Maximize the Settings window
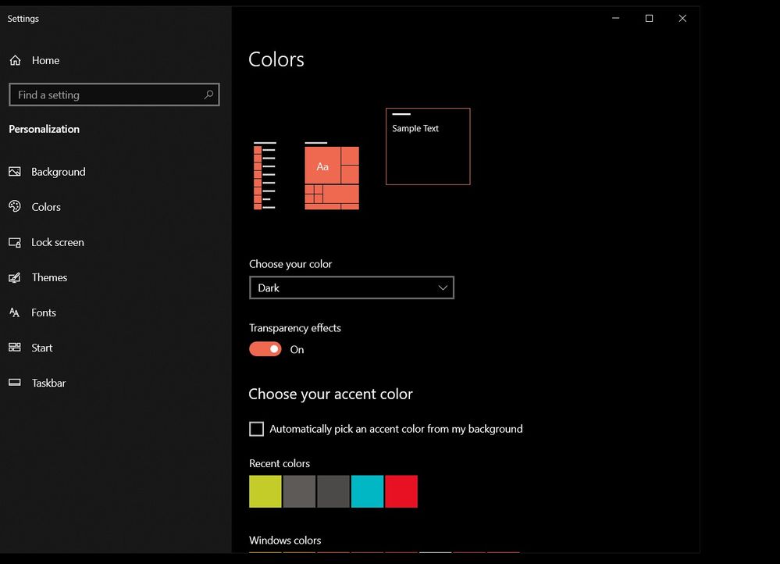 pos(649,19)
